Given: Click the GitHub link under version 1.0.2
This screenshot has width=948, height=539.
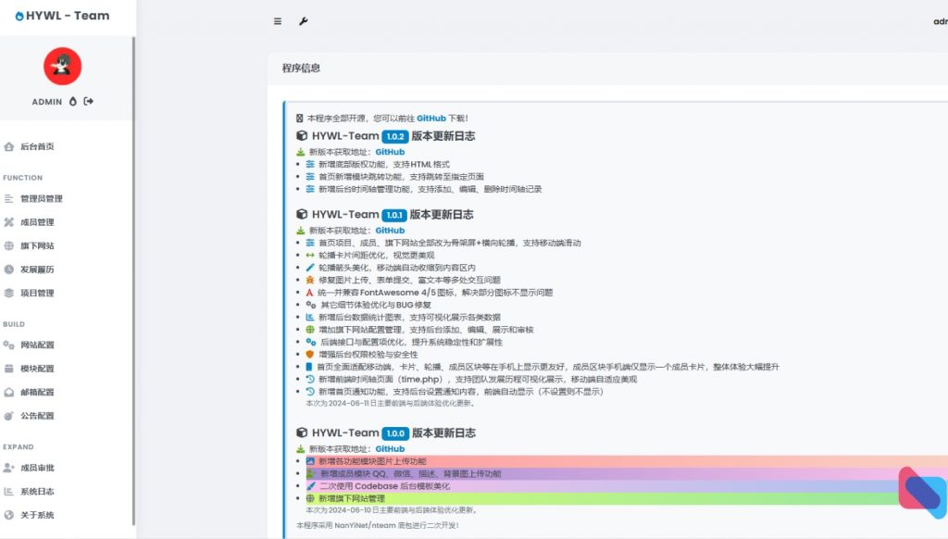Looking at the screenshot, I should tap(390, 151).
